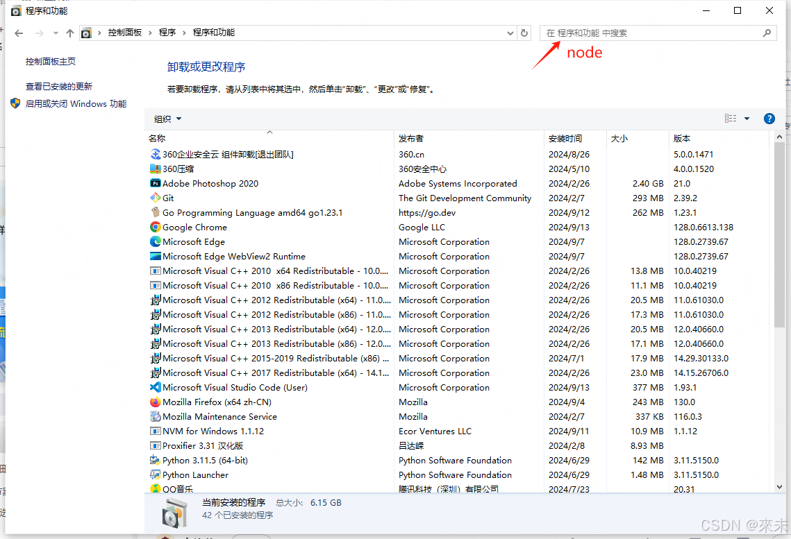791x539 pixels.
Task: Click the Git program icon
Action: click(x=156, y=198)
